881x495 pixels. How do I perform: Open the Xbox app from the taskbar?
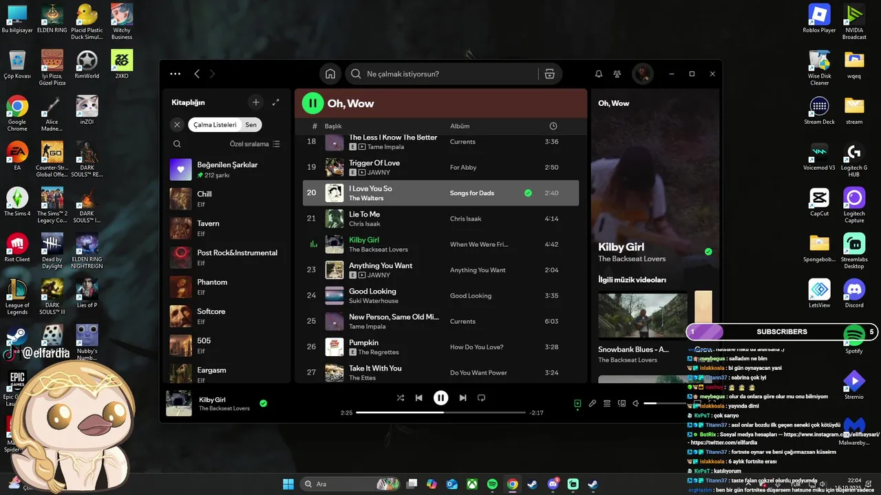point(472,484)
